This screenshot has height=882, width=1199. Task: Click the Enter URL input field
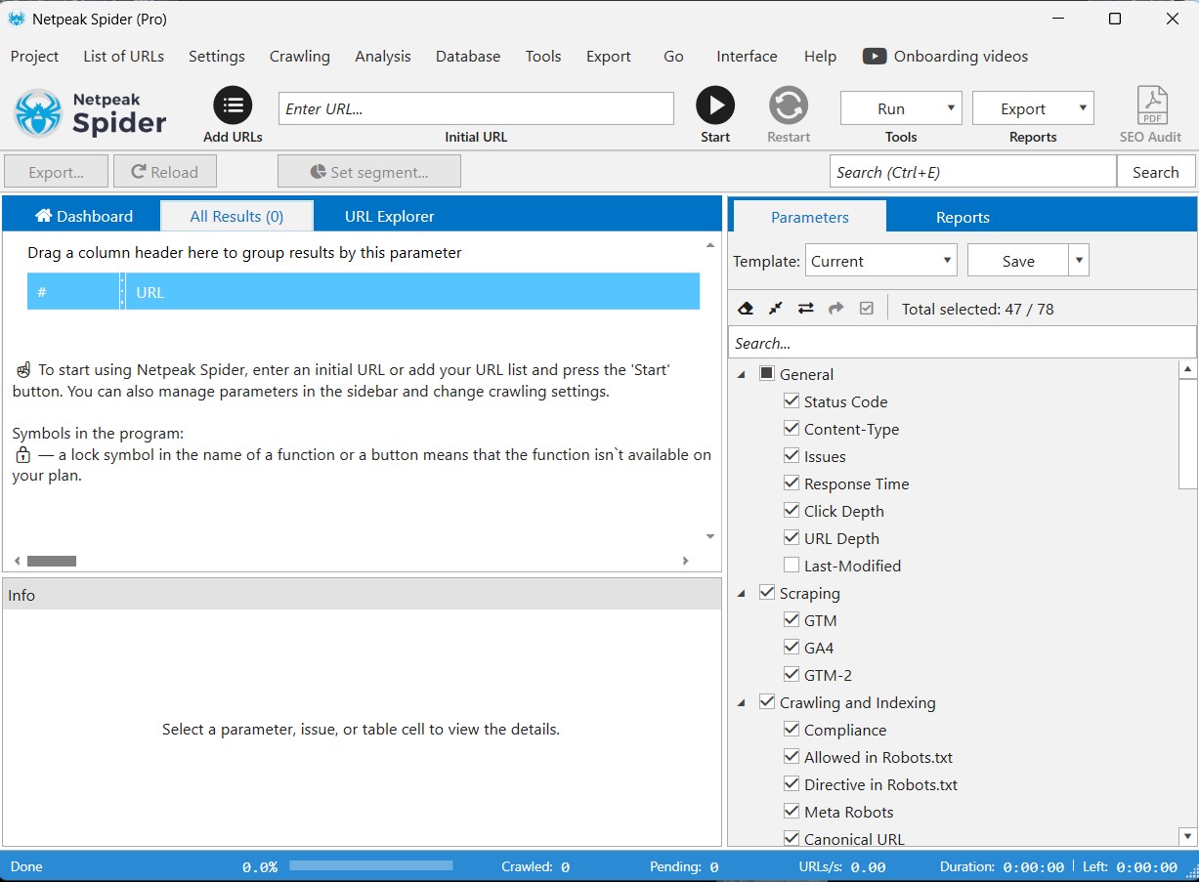[x=476, y=108]
